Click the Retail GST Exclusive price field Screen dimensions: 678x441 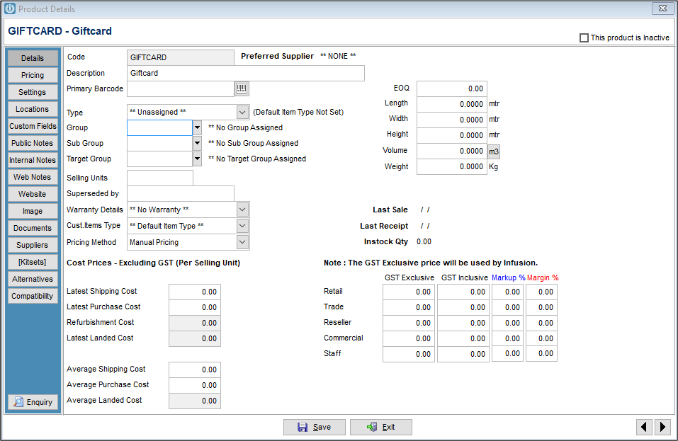tap(409, 292)
